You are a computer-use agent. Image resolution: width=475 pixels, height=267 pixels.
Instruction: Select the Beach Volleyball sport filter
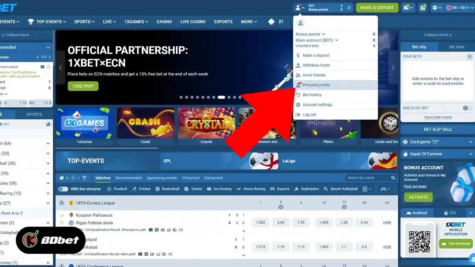pyautogui.click(x=341, y=189)
